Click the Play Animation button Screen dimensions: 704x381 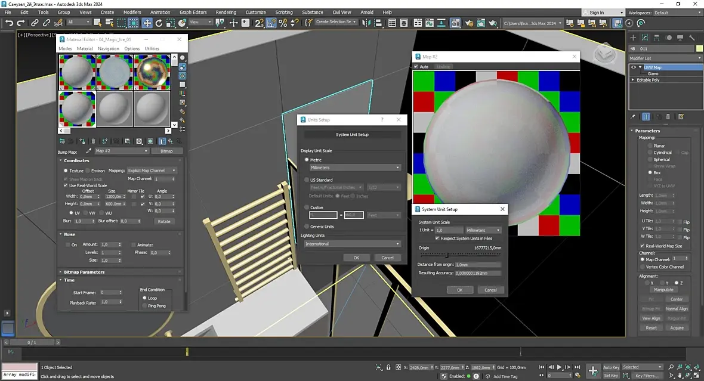tap(560, 367)
